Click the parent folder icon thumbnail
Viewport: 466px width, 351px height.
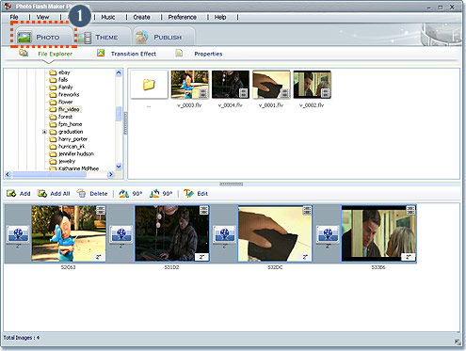[x=149, y=85]
